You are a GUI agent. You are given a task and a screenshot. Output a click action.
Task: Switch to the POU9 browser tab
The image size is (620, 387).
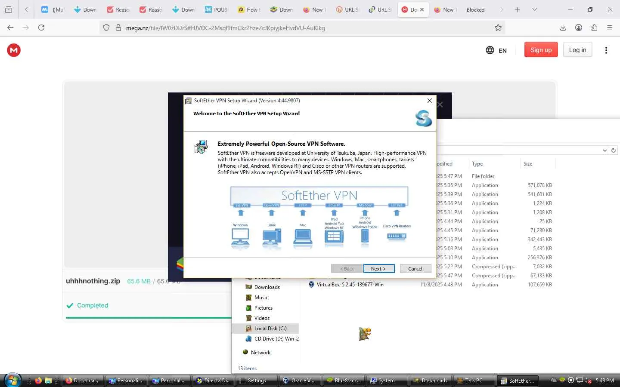tap(216, 9)
